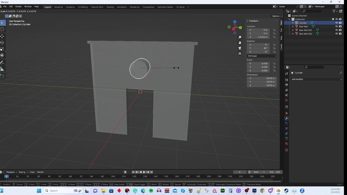Hide Cylinder in viewport via eye icon
This screenshot has width=347, height=195.
[336, 23]
